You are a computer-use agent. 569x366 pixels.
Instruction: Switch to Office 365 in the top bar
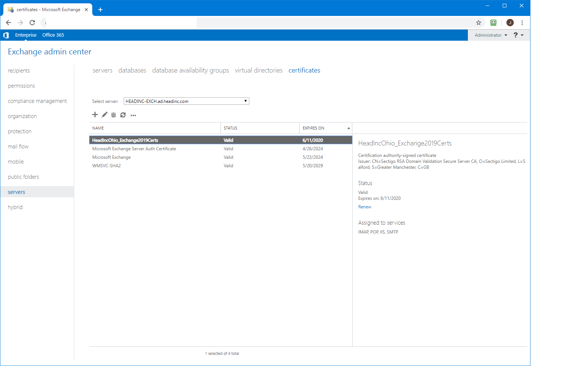53,35
